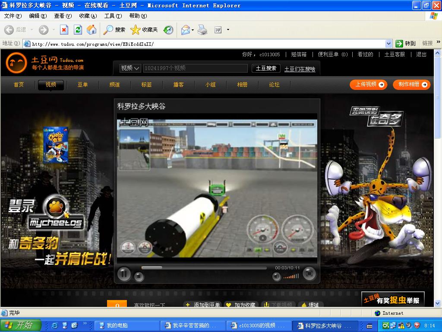The height and width of the screenshot is (332, 442).
Task: Click the Cheetos bag ad image
Action: [x=56, y=145]
